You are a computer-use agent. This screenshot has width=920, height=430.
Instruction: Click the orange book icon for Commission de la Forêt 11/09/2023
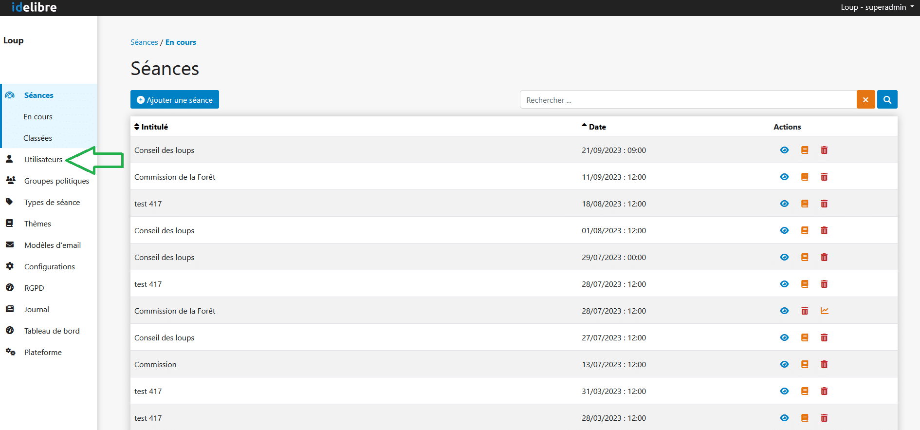(x=805, y=177)
